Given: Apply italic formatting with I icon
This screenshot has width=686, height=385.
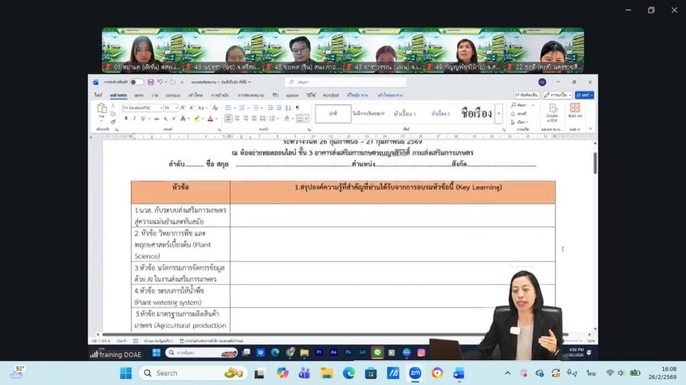Looking at the screenshot, I should pos(134,118).
